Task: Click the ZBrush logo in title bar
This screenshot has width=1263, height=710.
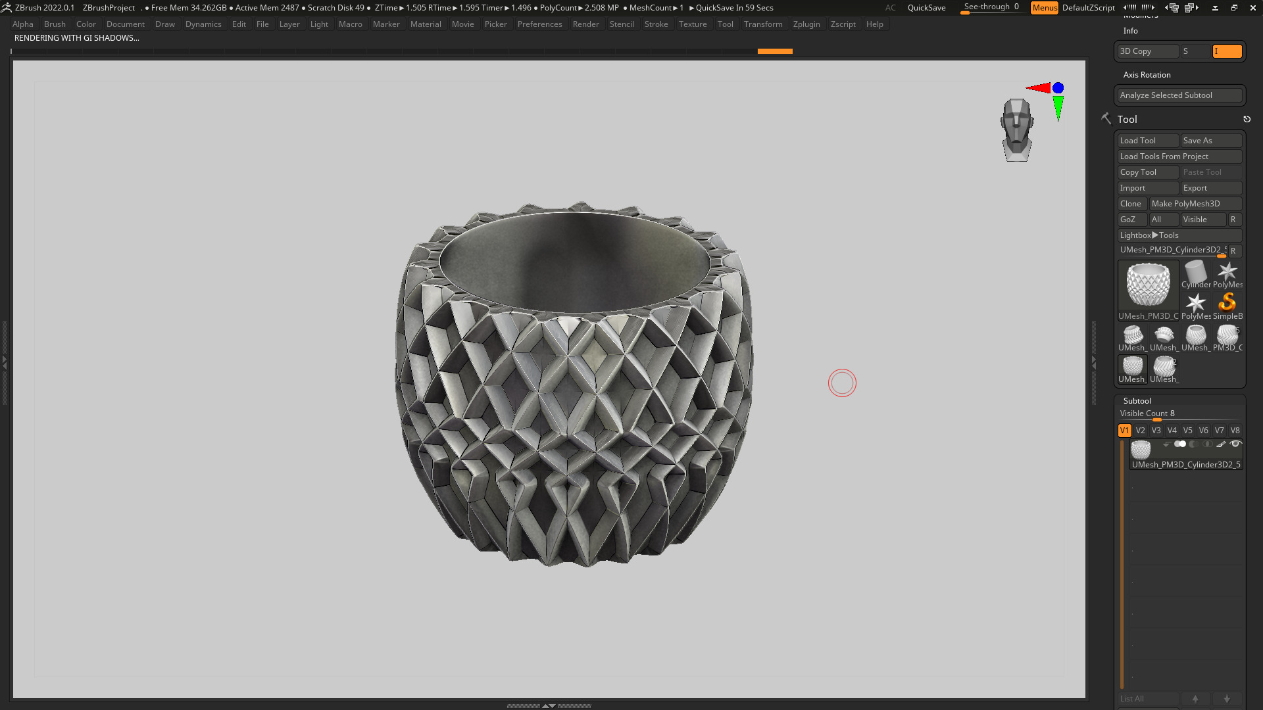Action: pos(7,7)
